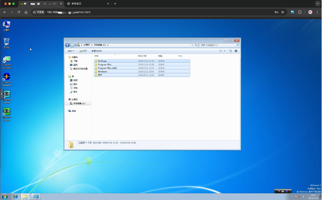Toggle the Explorer preview pane
The width and height of the screenshot is (322, 200).
230,51
